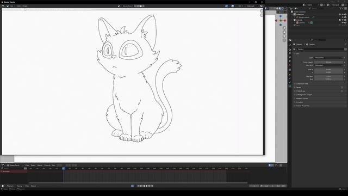Open Dope Sheet mode dropdown
Image resolution: width=348 pixels, height=196 pixels.
pos(15,166)
